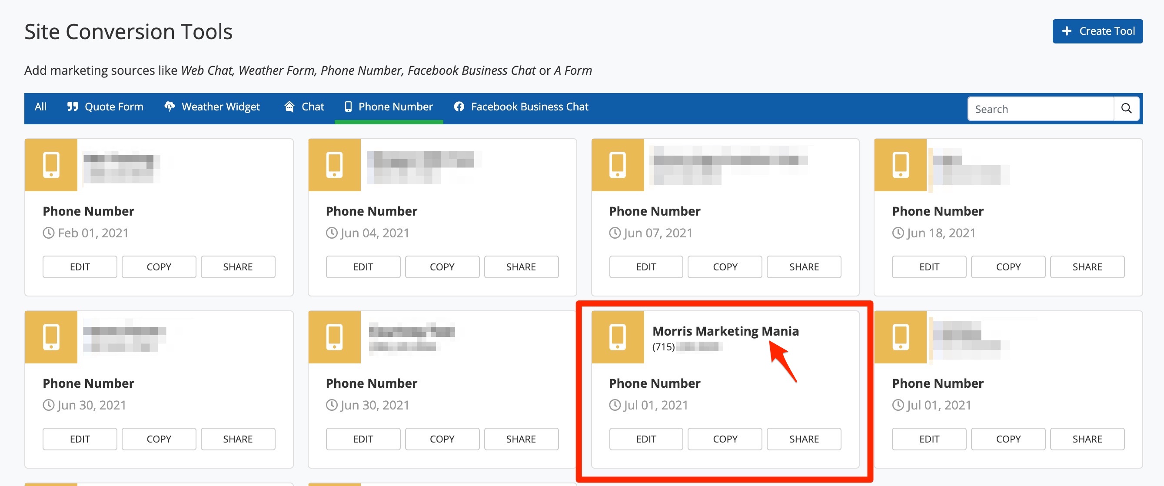Click phone icon on Morris Marketing Mania card

pyautogui.click(x=617, y=337)
